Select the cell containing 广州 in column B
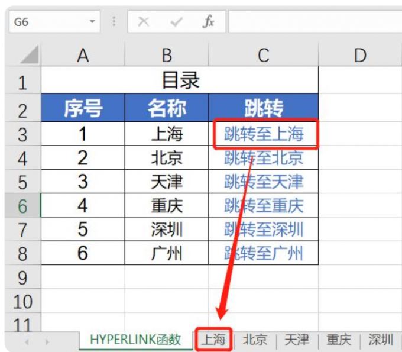This screenshot has width=402, height=352. click(x=167, y=253)
